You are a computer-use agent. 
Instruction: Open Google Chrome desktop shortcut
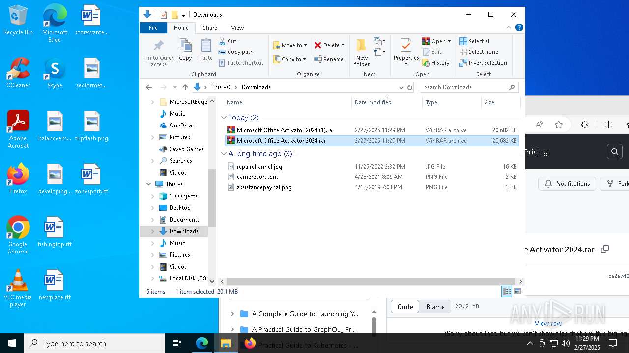18,235
